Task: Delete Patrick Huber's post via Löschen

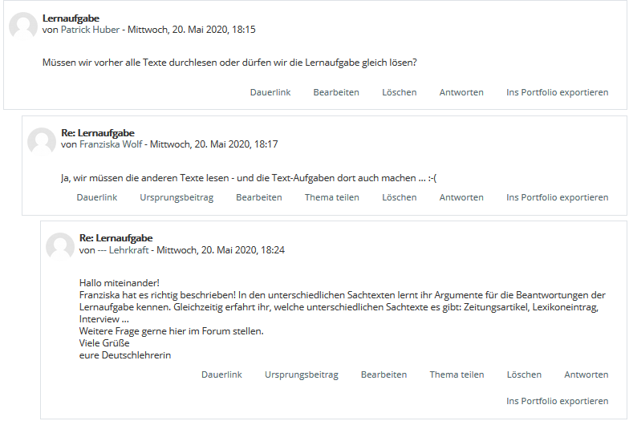Action: tap(399, 92)
